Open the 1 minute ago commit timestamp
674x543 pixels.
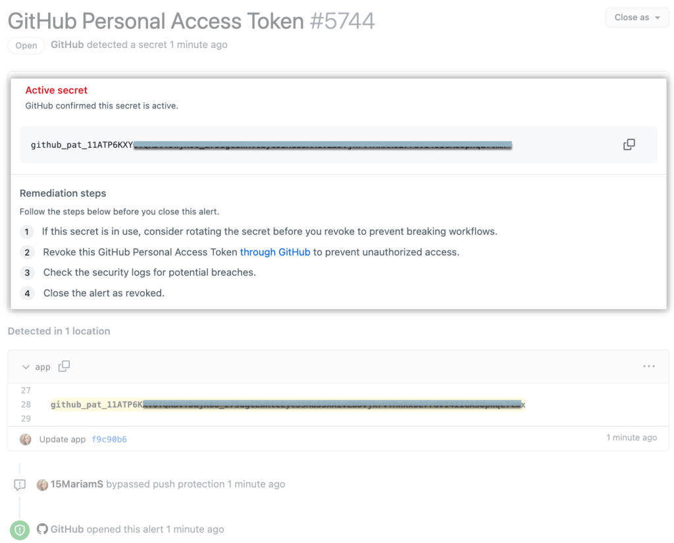coord(631,437)
